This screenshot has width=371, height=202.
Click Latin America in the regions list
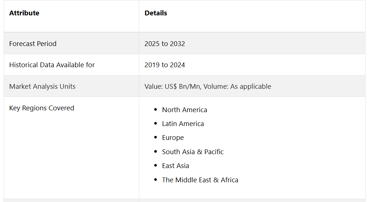183,124
